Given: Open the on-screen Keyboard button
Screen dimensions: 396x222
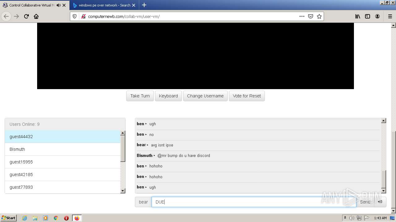Looking at the screenshot, I should (168, 96).
